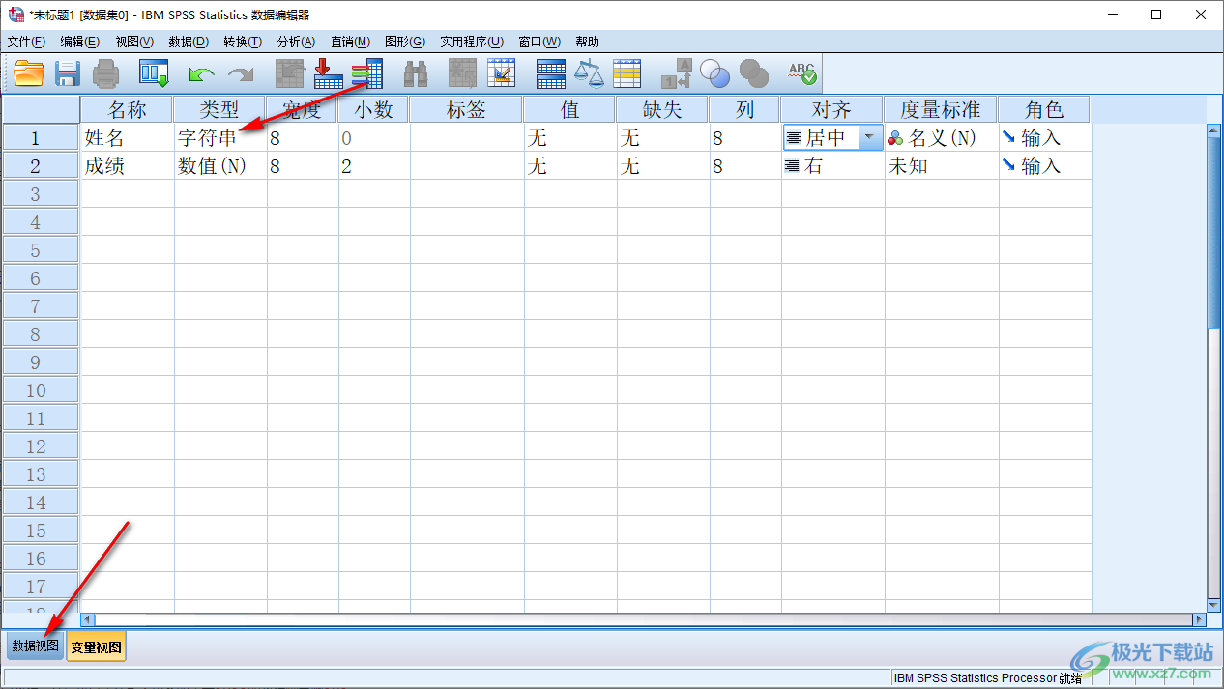Screen dimensions: 1224x689
Task: Open the Split file tool
Action: coord(550,73)
